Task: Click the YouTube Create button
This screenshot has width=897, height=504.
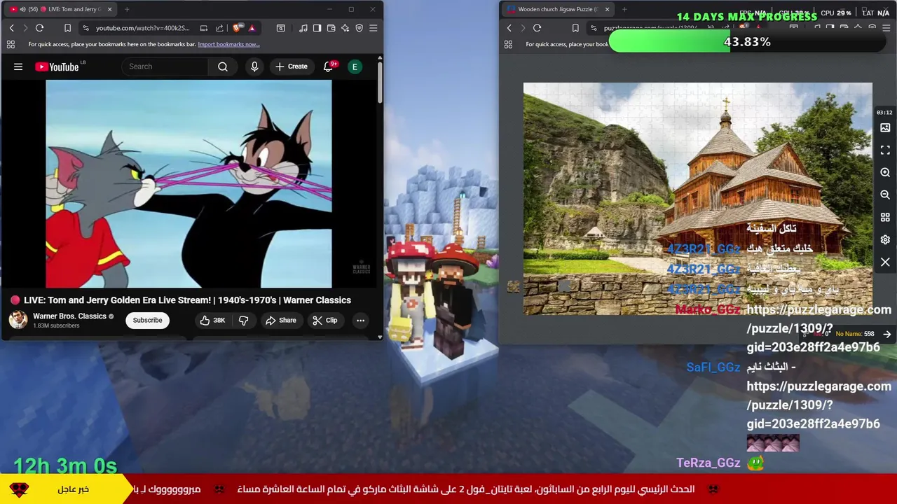Action: [x=292, y=66]
